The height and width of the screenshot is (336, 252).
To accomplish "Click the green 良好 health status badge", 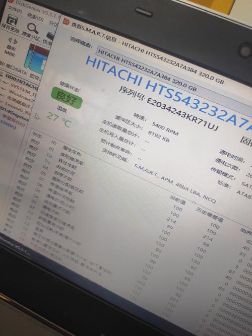I will coord(67,98).
